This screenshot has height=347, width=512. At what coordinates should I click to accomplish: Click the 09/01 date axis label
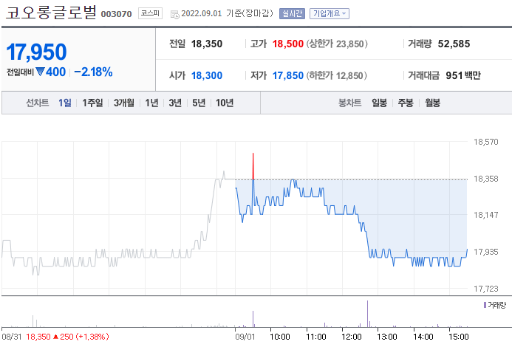(245, 337)
